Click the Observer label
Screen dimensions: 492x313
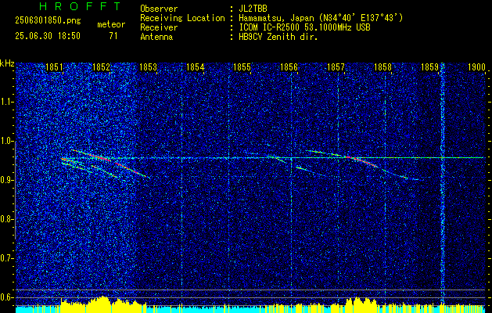[159, 9]
